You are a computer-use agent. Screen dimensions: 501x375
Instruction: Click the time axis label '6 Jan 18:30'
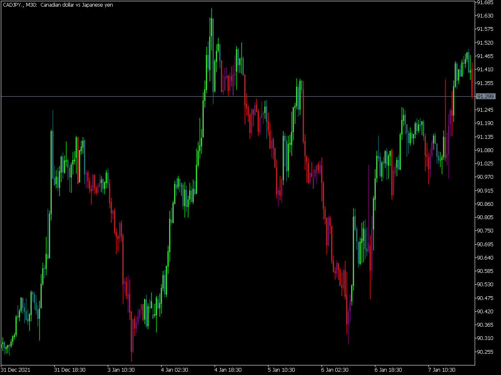pyautogui.click(x=389, y=370)
